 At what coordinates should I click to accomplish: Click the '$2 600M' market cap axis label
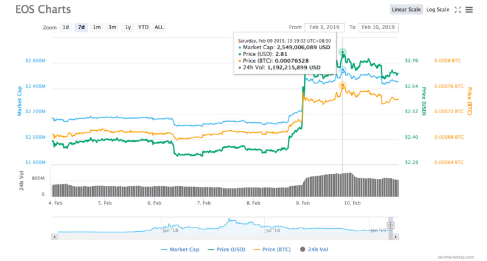(35, 60)
